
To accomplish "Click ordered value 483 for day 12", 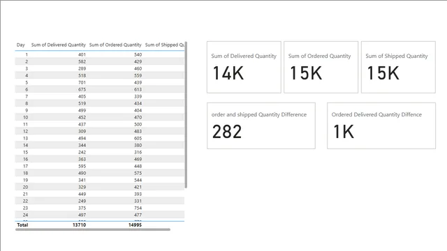I will (x=138, y=131).
